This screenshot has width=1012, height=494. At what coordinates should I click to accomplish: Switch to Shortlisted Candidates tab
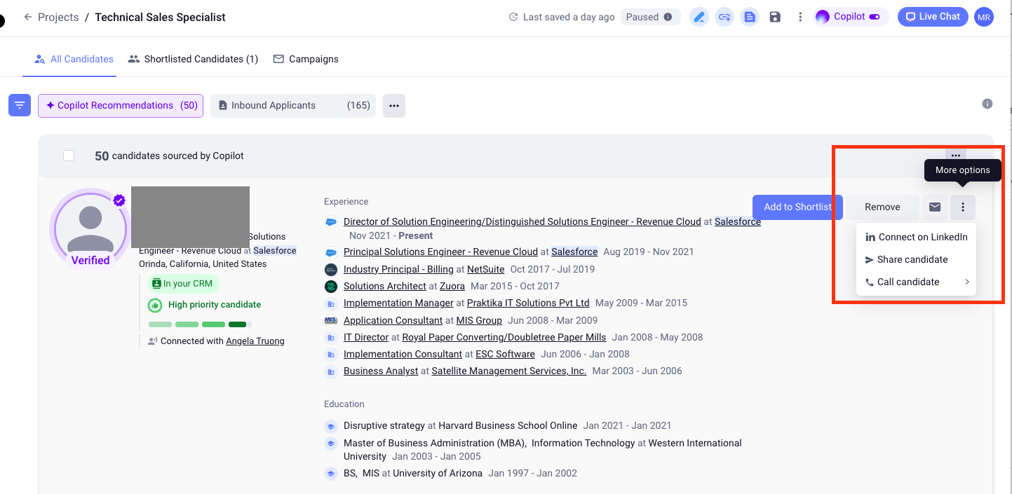tap(193, 59)
